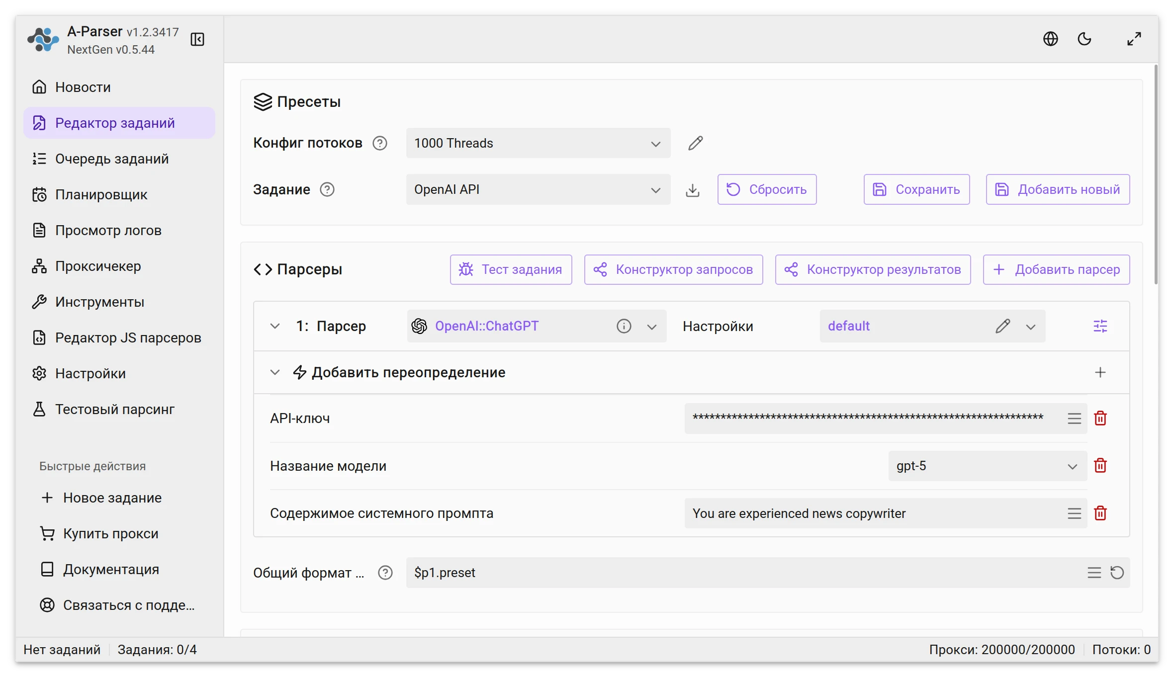Delete the Название модели override

pos(1100,465)
